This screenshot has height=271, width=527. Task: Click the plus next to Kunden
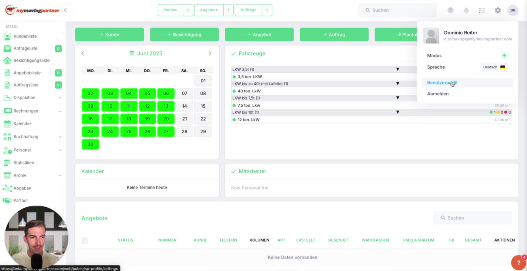tap(188, 10)
